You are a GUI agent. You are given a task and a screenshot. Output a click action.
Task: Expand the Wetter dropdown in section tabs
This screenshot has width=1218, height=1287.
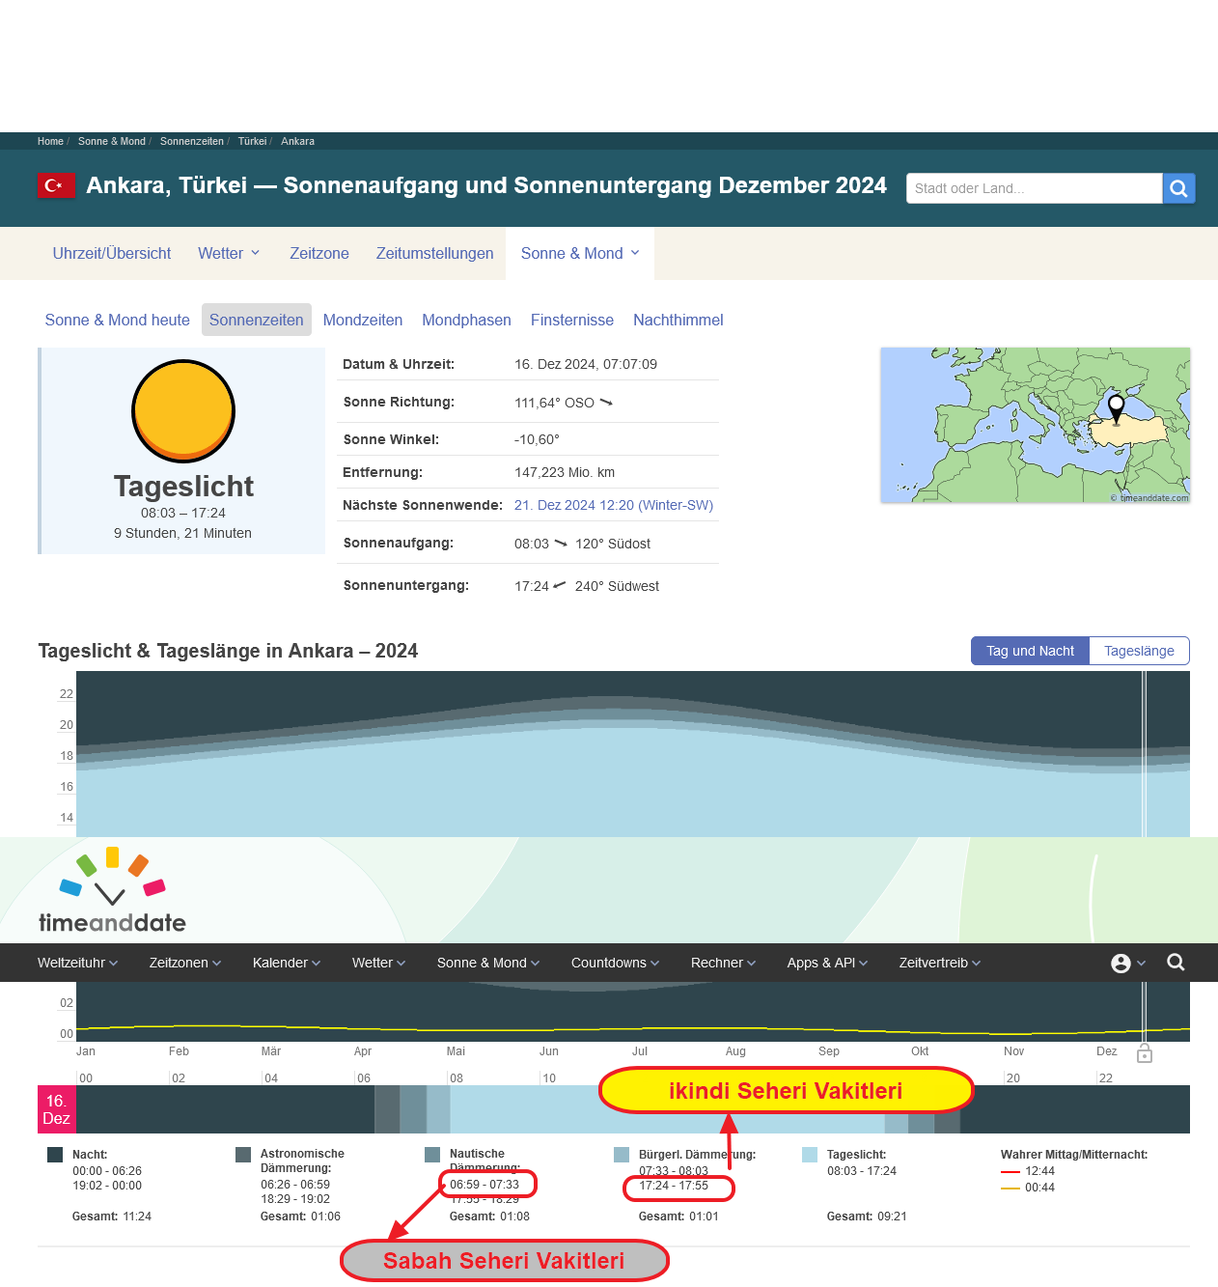click(229, 253)
